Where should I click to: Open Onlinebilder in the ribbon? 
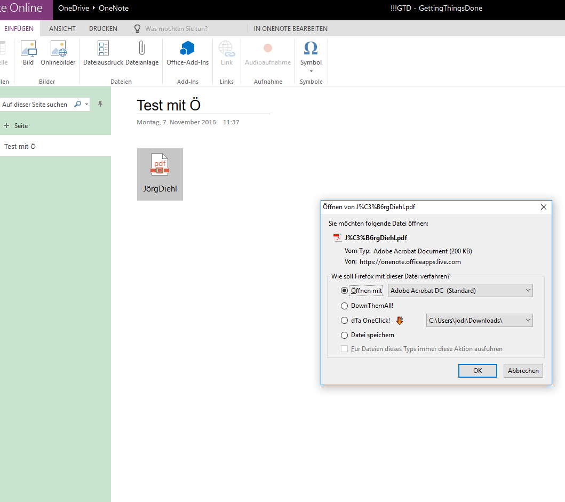[58, 49]
